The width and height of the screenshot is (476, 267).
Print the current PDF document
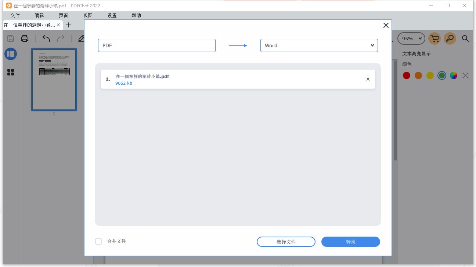click(x=24, y=38)
